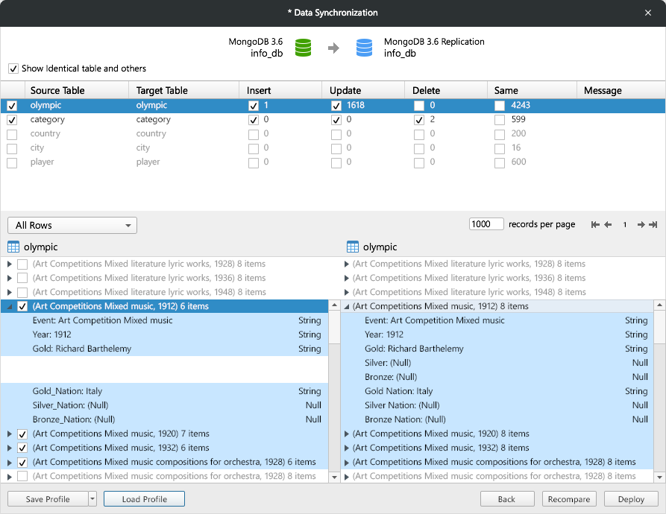Click source pane scroll down arrow
666x514 pixels.
click(x=334, y=477)
